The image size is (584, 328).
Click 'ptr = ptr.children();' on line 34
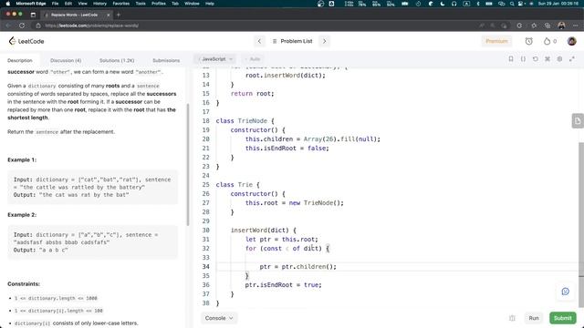pos(298,267)
